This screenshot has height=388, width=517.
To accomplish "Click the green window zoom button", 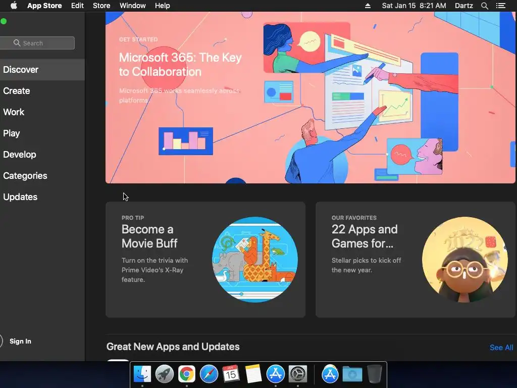I will 4,21.
